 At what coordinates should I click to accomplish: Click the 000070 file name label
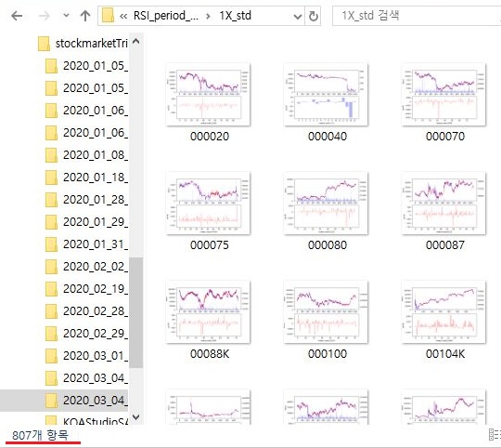click(x=445, y=137)
